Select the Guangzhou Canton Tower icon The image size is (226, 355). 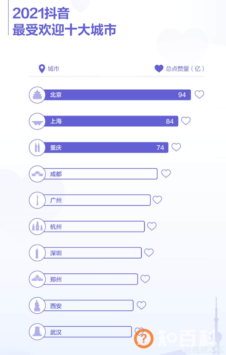tap(37, 200)
